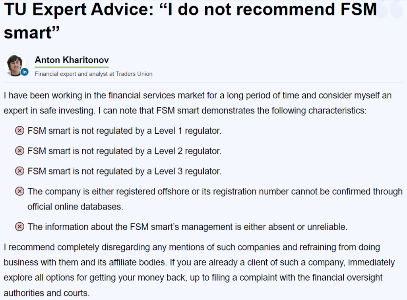Open the Anton Kharitonov author link
This screenshot has height=300, width=407.
[x=72, y=60]
